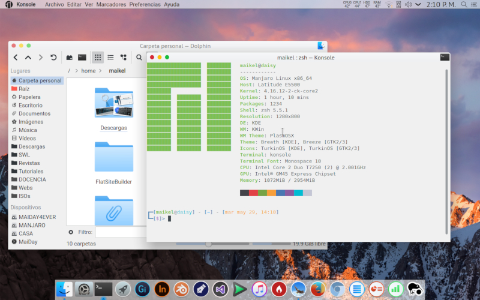Create a new folder in Dolphin toolbar
This screenshot has width=480, height=300.
(x=70, y=57)
